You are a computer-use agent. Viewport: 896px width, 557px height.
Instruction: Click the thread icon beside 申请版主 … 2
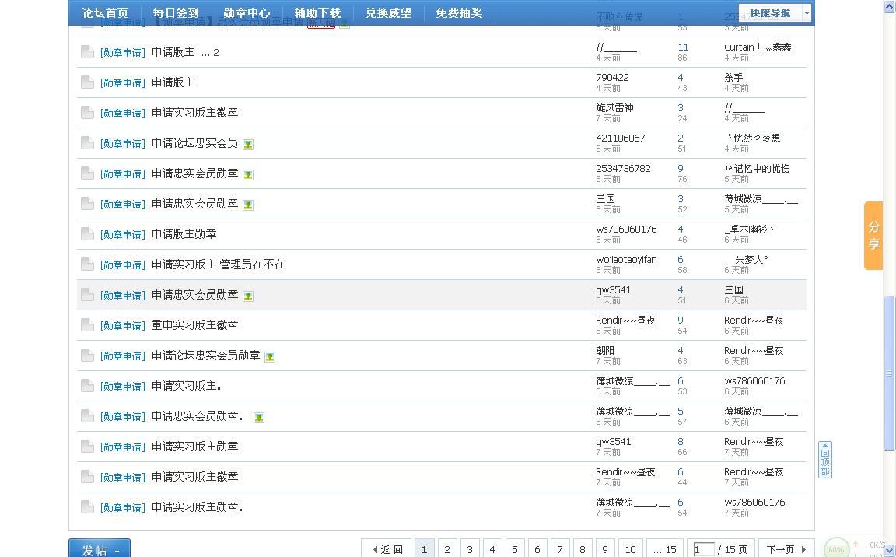click(x=87, y=52)
